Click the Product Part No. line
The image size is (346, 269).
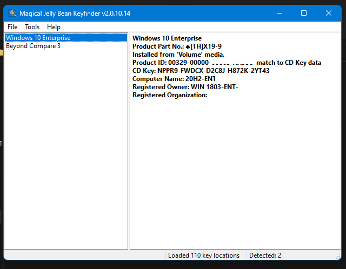pyautogui.click(x=177, y=46)
